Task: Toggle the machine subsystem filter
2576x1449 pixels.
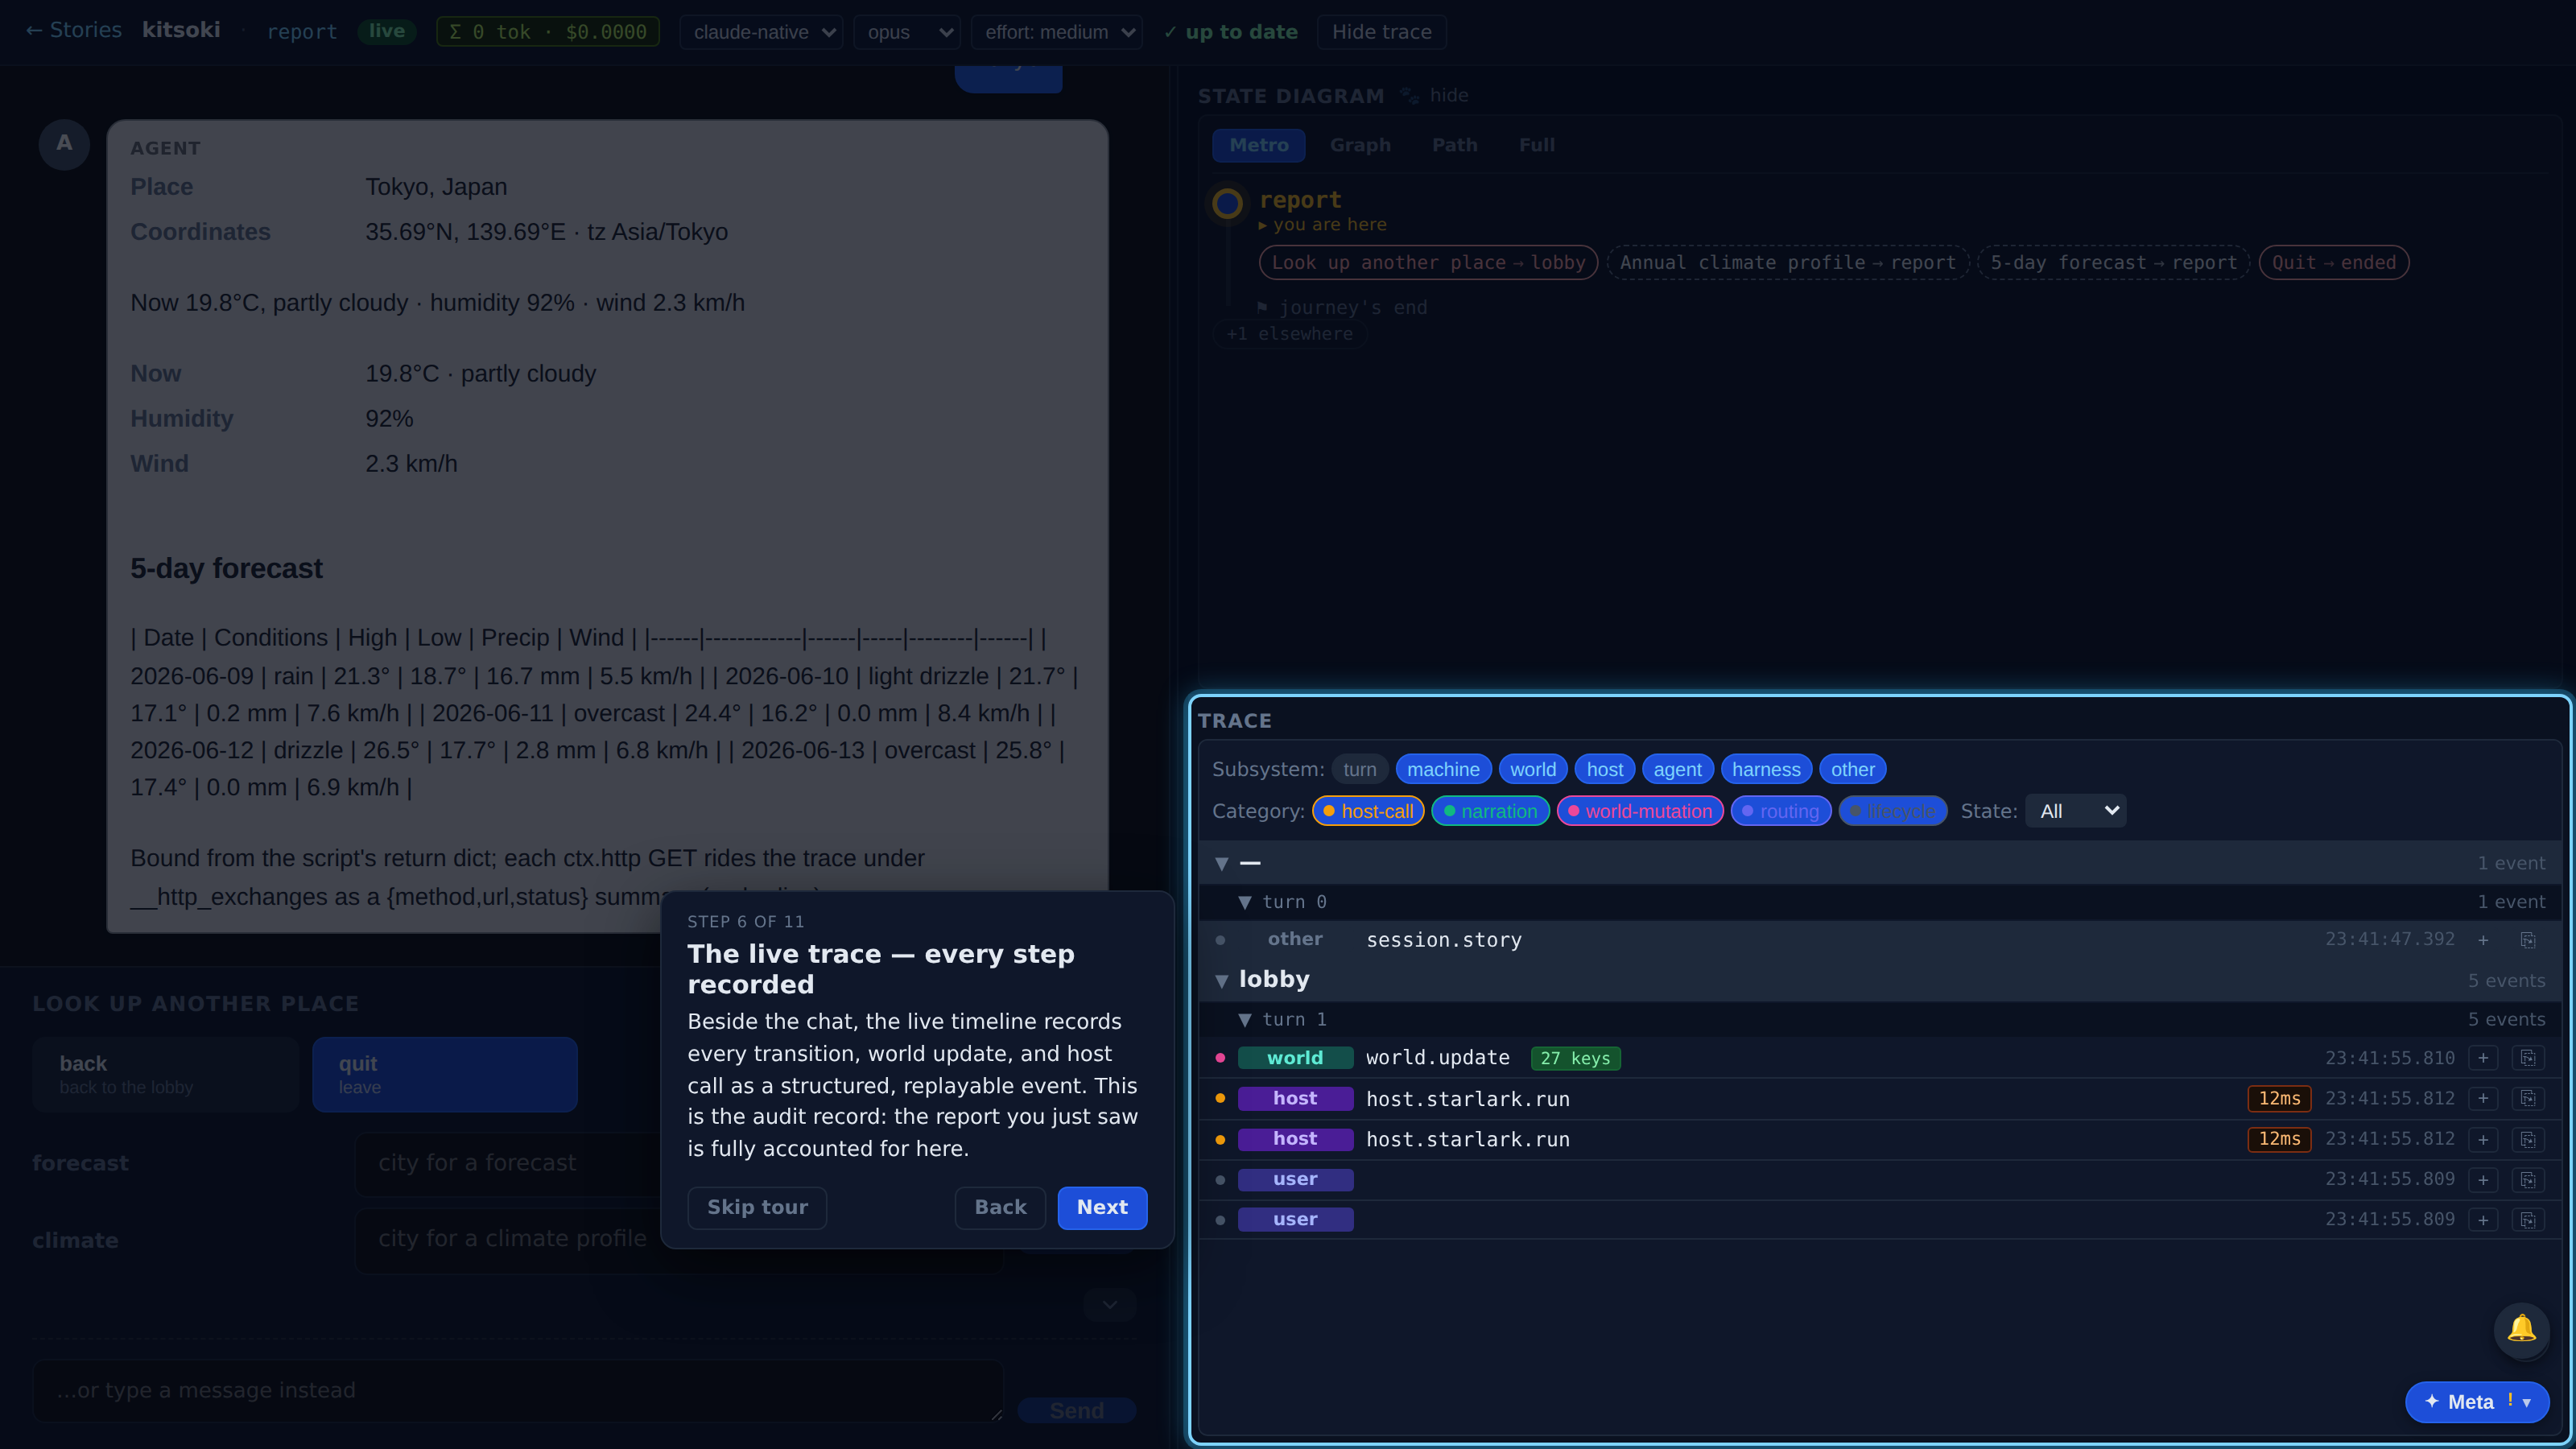Action: point(1443,769)
